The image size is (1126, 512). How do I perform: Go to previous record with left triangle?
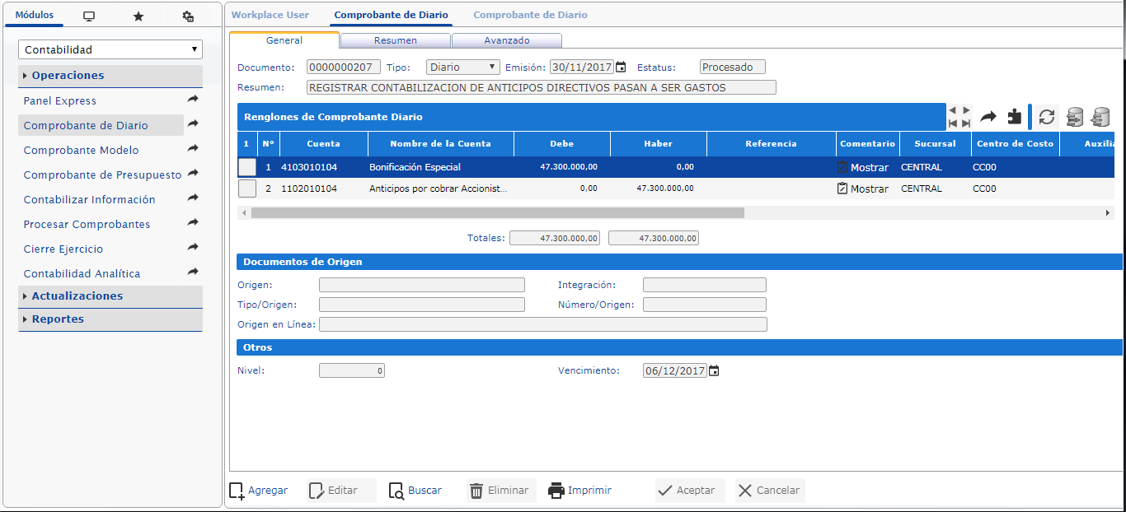tap(953, 109)
